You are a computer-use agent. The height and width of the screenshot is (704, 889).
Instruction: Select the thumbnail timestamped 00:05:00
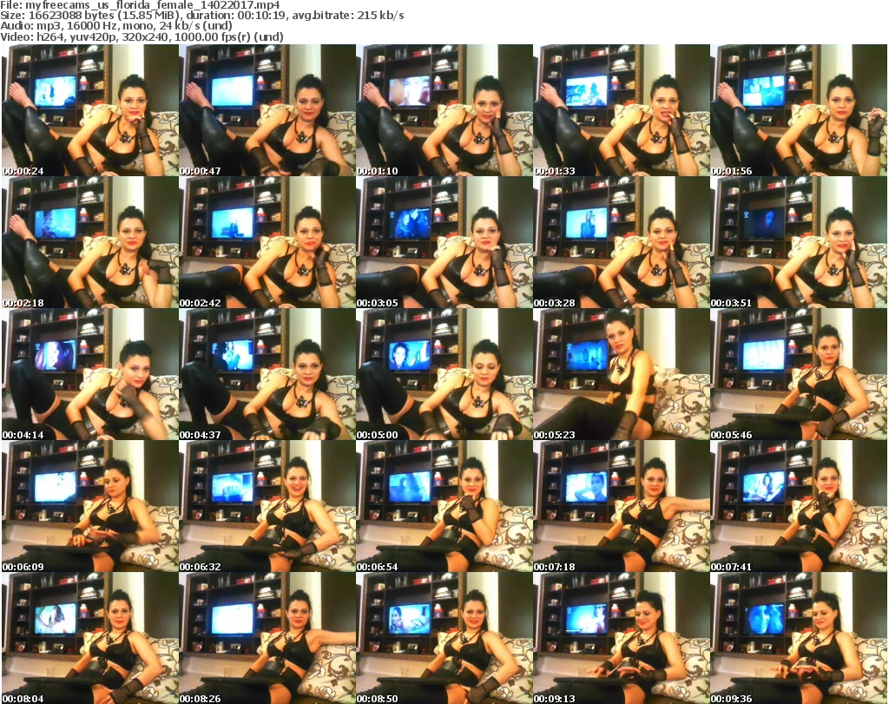[x=444, y=375]
